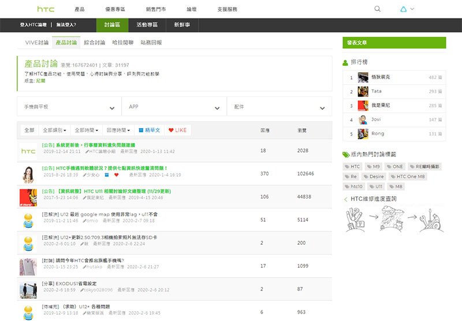Click the HTC One M8 tag
The height and width of the screenshot is (321, 462).
(x=408, y=177)
